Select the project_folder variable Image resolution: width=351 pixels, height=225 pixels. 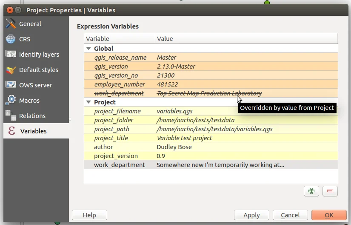point(114,120)
